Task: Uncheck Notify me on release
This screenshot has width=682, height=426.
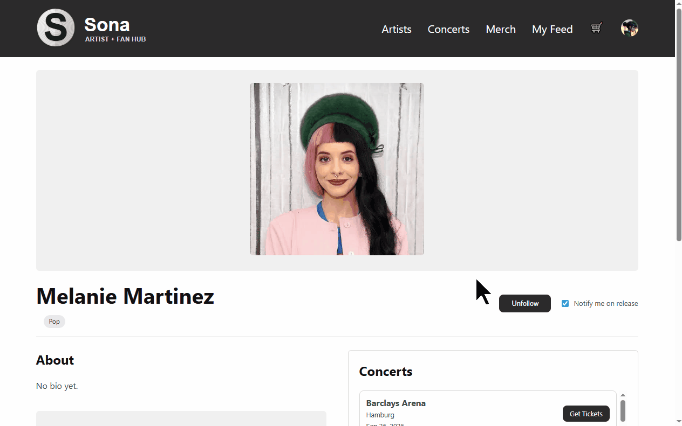Action: click(x=565, y=304)
